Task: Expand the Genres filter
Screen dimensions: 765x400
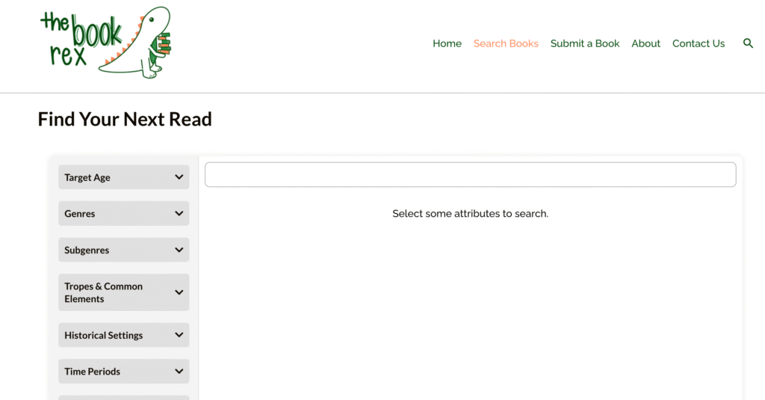Action: tap(124, 213)
